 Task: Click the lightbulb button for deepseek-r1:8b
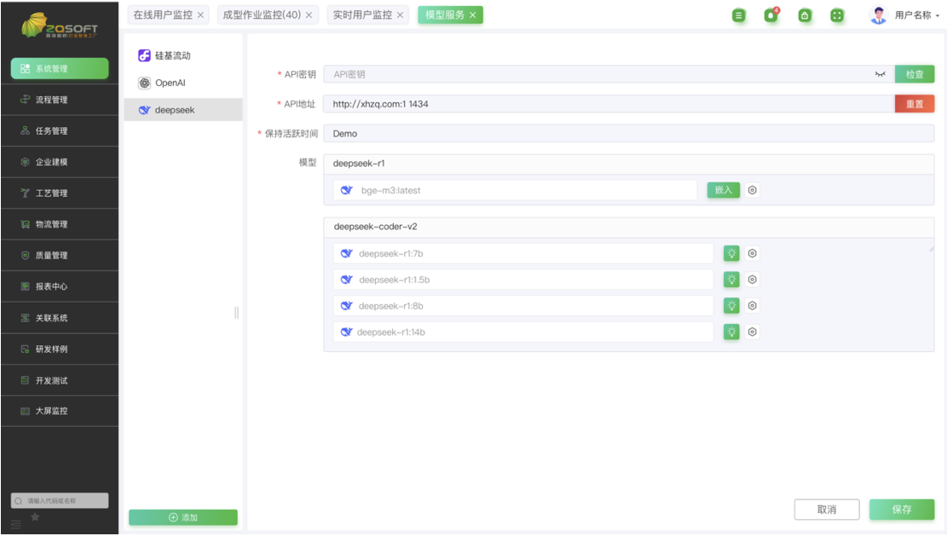[x=731, y=306]
